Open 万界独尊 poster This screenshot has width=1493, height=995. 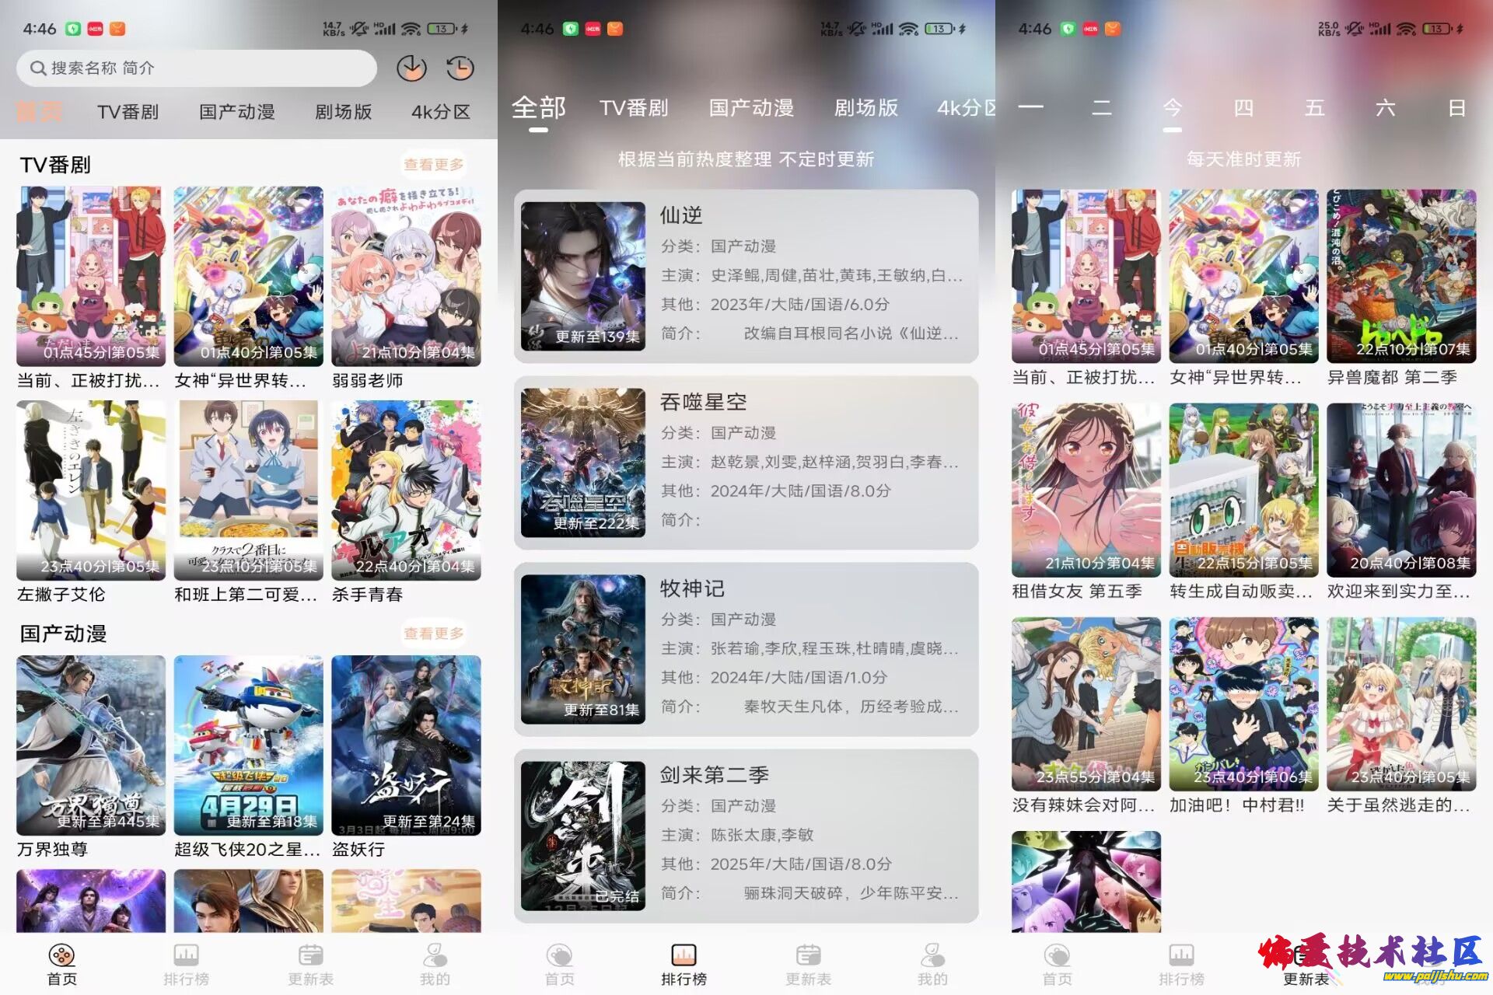point(91,745)
